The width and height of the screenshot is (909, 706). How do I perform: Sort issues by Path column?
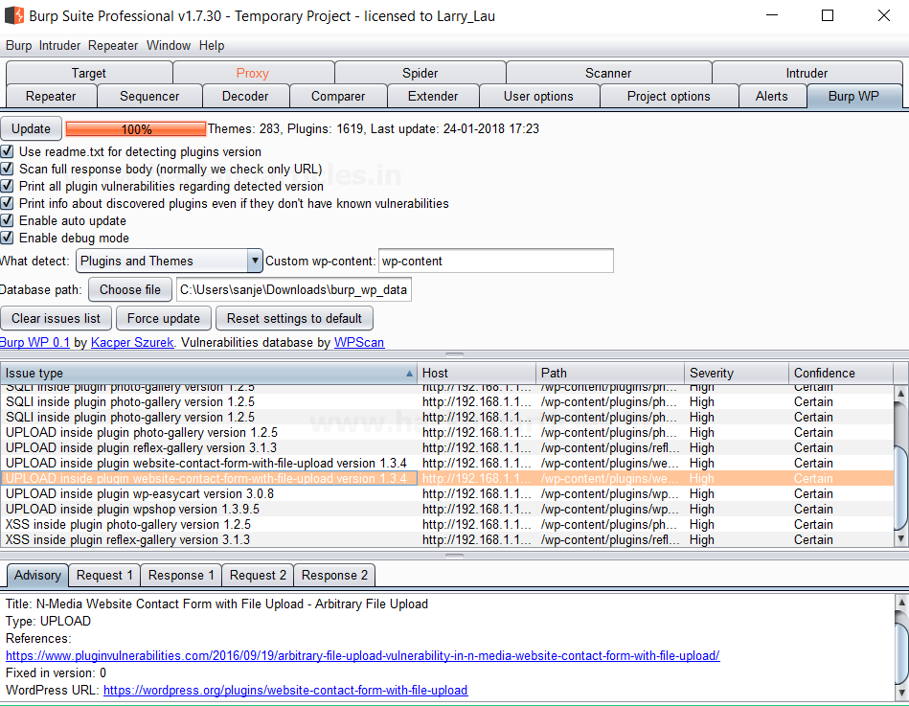(610, 374)
